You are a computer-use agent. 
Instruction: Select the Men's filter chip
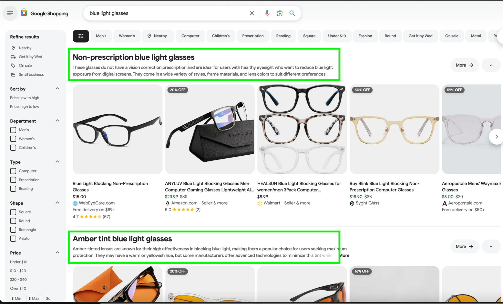point(101,36)
